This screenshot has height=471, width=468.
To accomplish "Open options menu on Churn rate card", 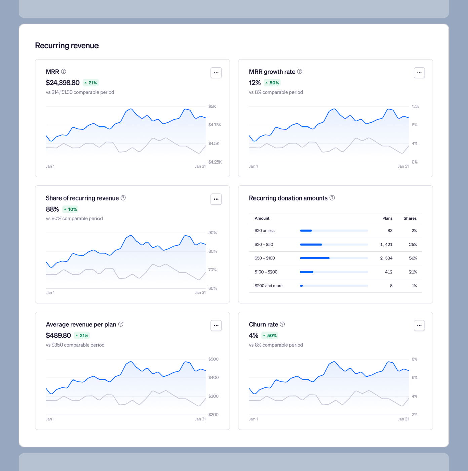I will (x=419, y=325).
